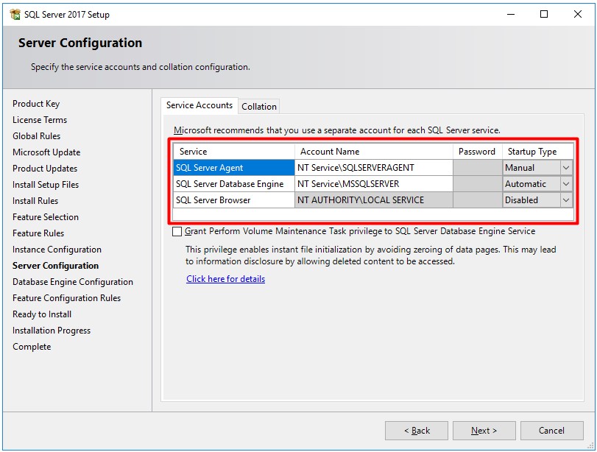Click the Next button to continue setup
Viewport: 597px width, 452px height.
point(484,431)
